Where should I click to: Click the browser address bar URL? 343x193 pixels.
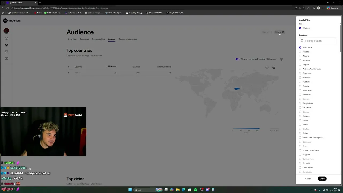[61, 8]
